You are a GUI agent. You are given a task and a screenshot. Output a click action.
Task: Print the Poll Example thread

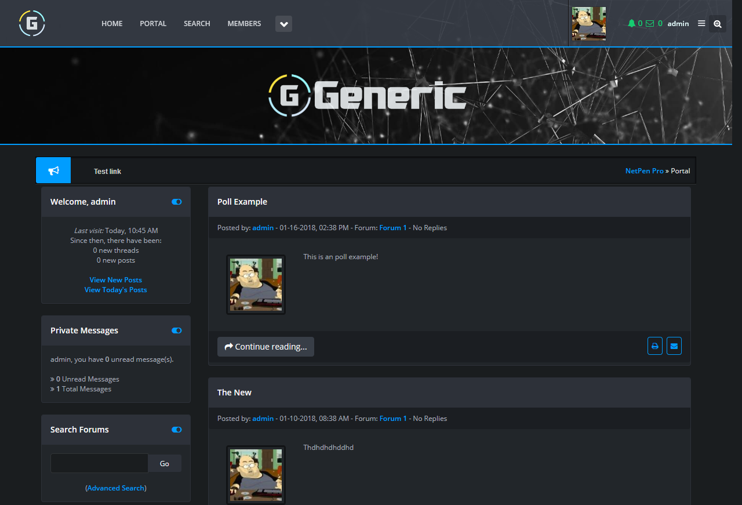coord(654,346)
